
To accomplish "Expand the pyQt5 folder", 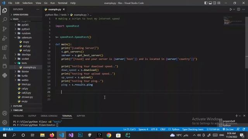I will point(26,25).
